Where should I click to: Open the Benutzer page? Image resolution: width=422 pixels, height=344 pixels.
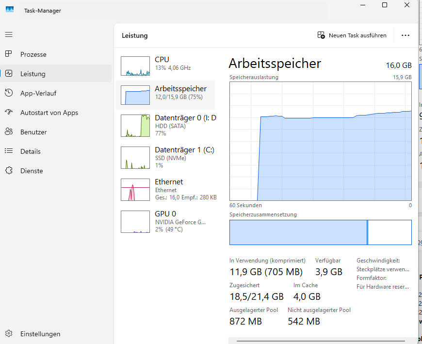click(56, 132)
